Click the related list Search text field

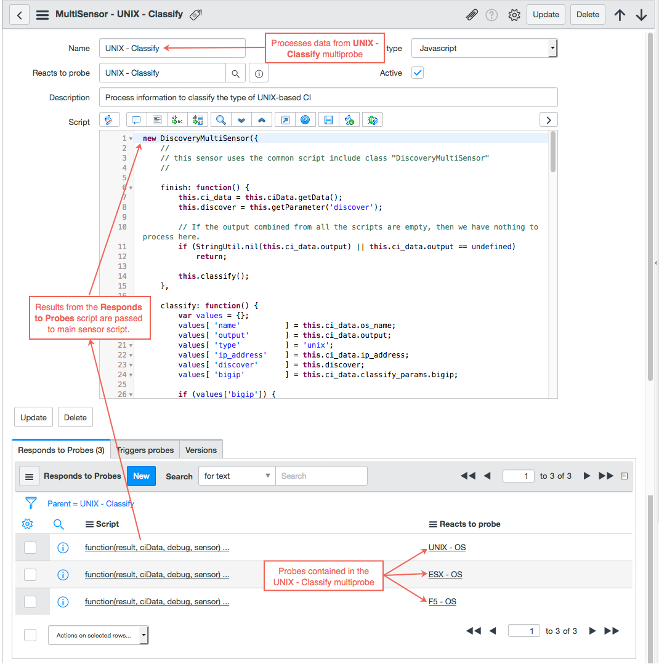click(x=321, y=476)
